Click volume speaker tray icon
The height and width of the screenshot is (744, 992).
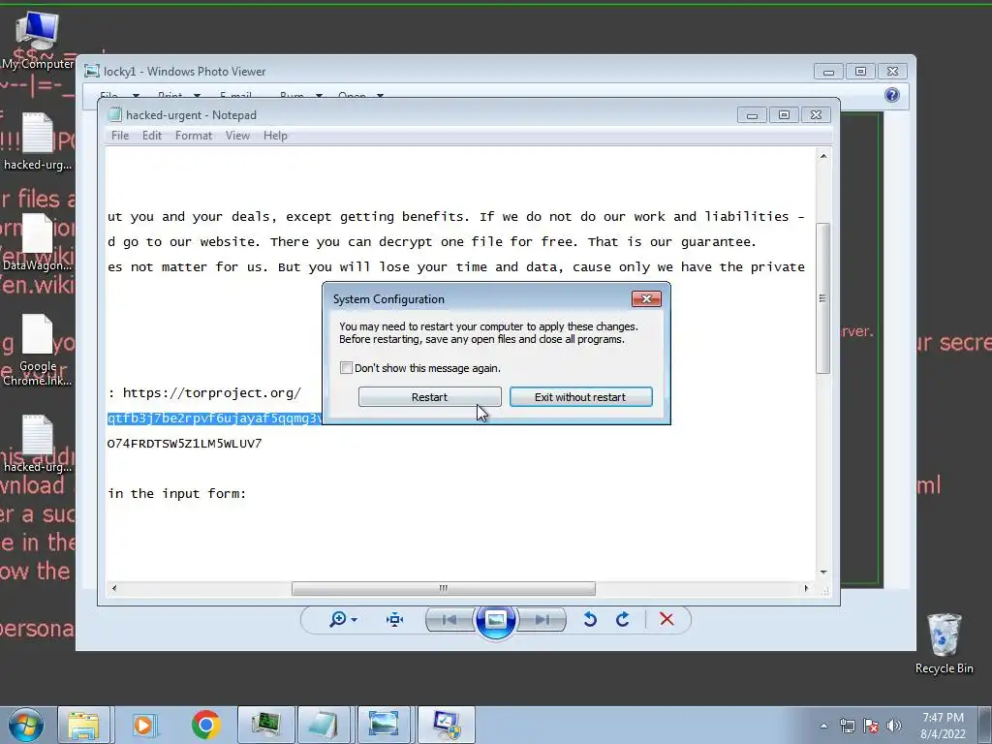click(x=894, y=726)
